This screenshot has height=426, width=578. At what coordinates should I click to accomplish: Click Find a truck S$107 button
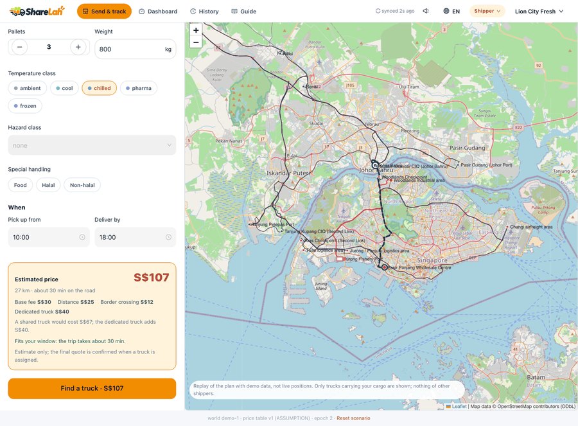tap(92, 388)
